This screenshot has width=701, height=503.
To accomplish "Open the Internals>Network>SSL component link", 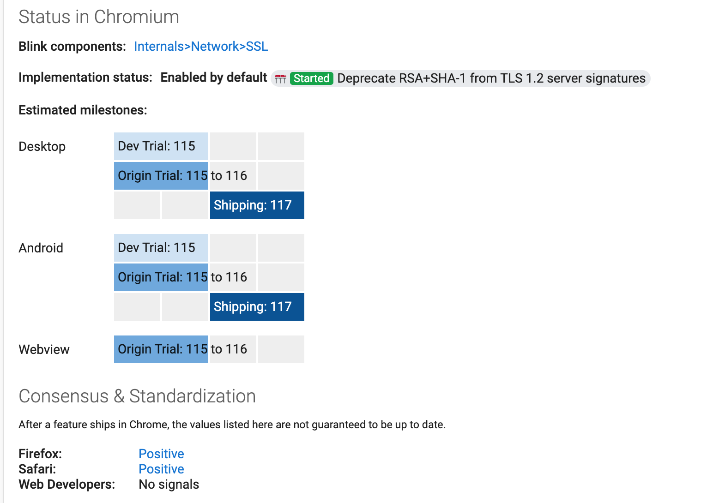I will [200, 47].
